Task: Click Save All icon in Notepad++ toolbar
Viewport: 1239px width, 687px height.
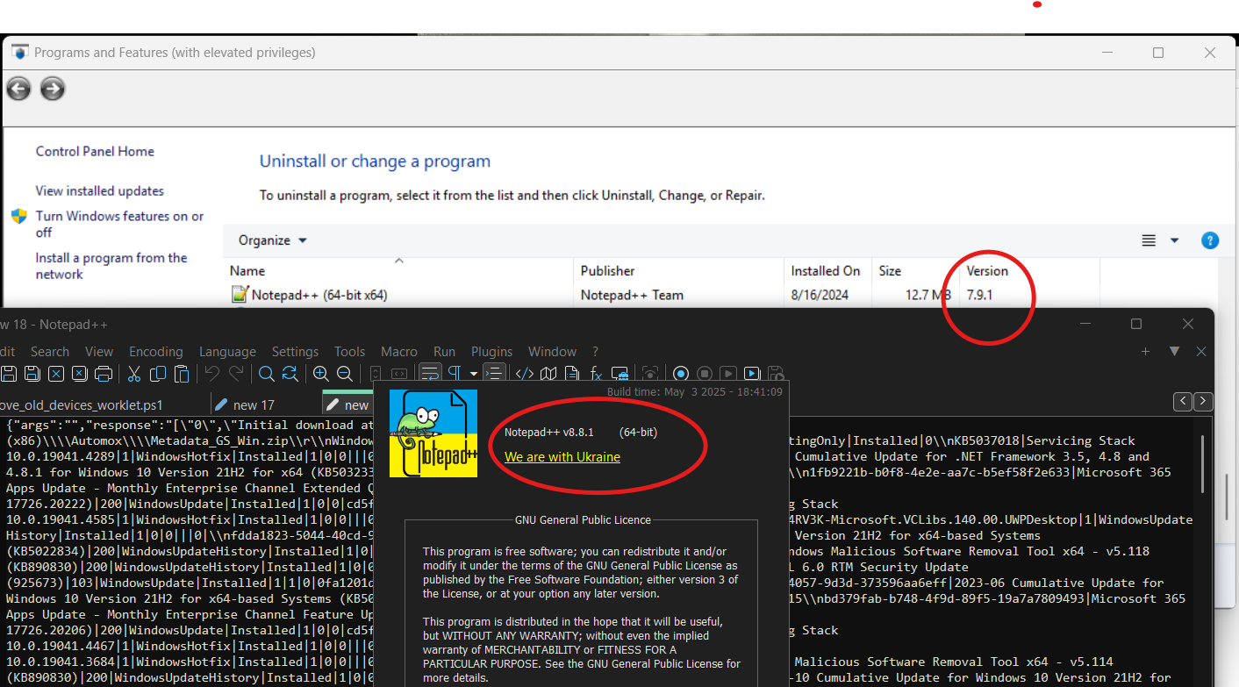Action: tap(32, 373)
